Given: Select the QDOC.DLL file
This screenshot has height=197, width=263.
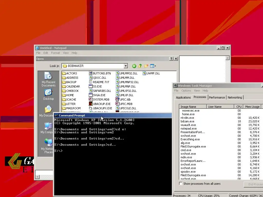Looking at the screenshot, I should (x=98, y=78).
